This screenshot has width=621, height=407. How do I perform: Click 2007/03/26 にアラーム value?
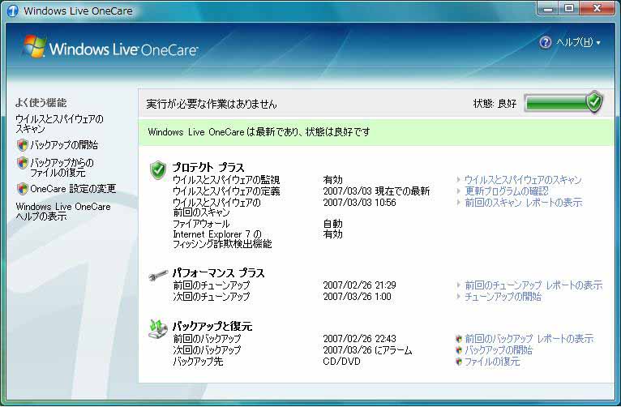367,350
